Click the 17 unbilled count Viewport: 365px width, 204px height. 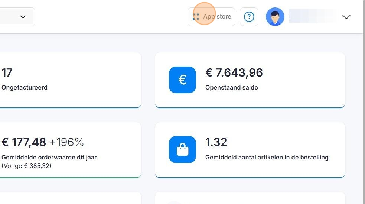pyautogui.click(x=7, y=73)
